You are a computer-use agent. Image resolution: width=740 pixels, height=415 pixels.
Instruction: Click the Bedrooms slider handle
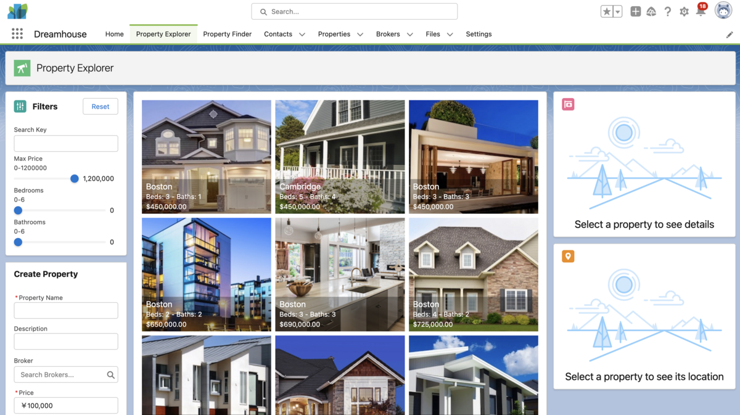click(18, 210)
